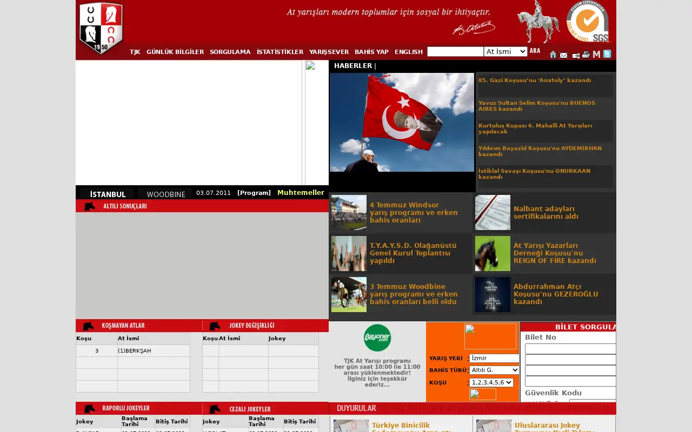Open the Koşu 1,2,3,4,5,6 dropdown
This screenshot has height=432, width=692.
coord(491,382)
